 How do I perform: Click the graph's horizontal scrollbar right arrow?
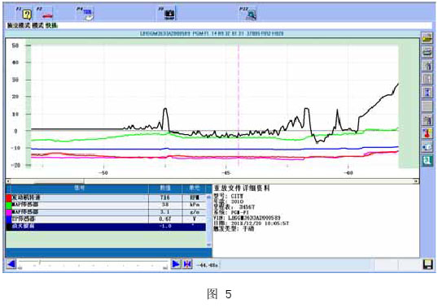pos(416,181)
